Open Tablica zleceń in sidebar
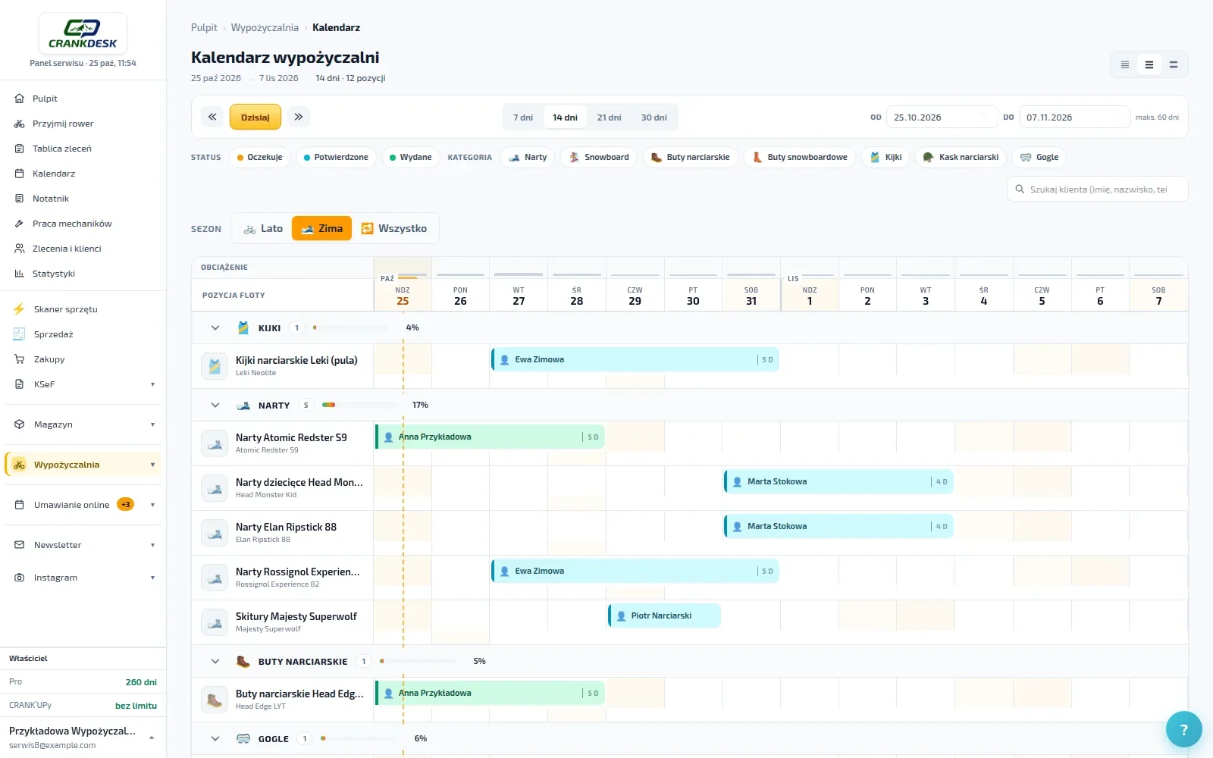Screen dimensions: 1213x758 [83, 149]
